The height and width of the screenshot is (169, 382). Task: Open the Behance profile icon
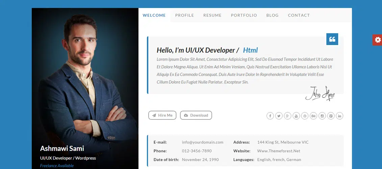[x=313, y=116]
